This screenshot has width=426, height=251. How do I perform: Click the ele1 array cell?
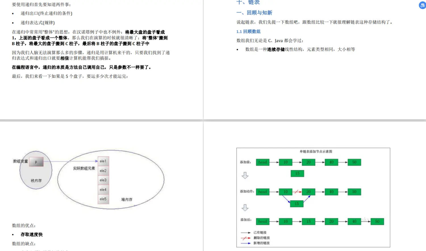coord(103,161)
